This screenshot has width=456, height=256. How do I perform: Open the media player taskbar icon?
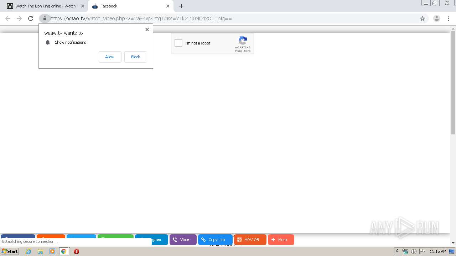pyautogui.click(x=52, y=251)
